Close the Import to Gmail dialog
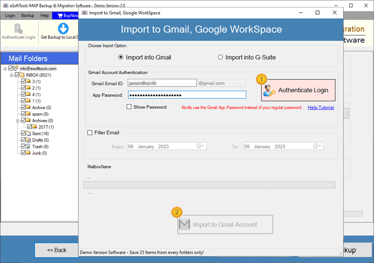 click(x=334, y=13)
